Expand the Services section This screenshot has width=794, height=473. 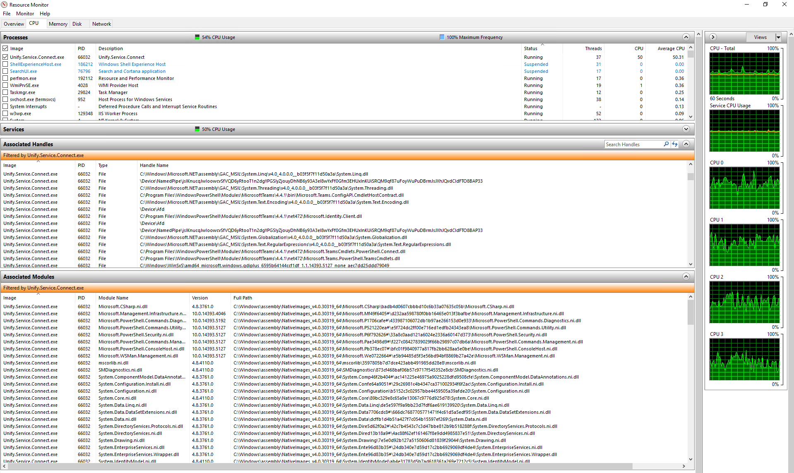(686, 129)
